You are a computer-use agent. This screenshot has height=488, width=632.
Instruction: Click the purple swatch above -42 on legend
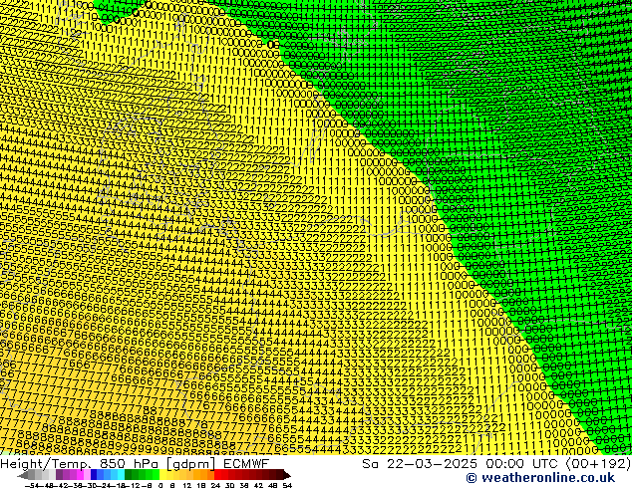[59, 475]
